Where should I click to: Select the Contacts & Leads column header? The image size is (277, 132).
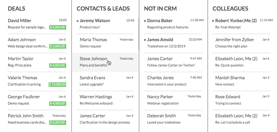point(103,8)
